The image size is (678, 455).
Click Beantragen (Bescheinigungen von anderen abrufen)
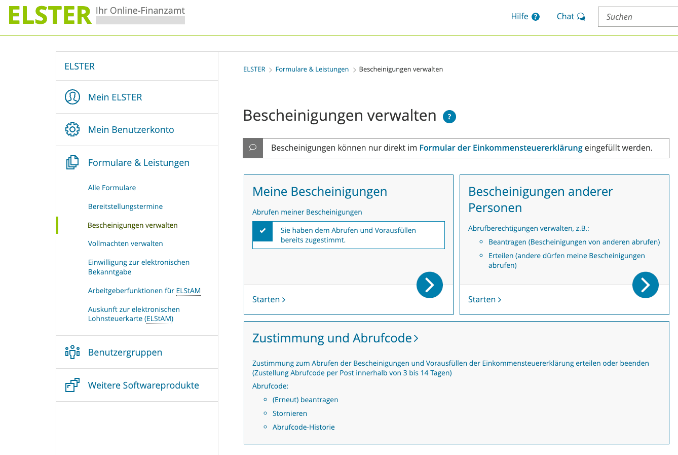(574, 242)
